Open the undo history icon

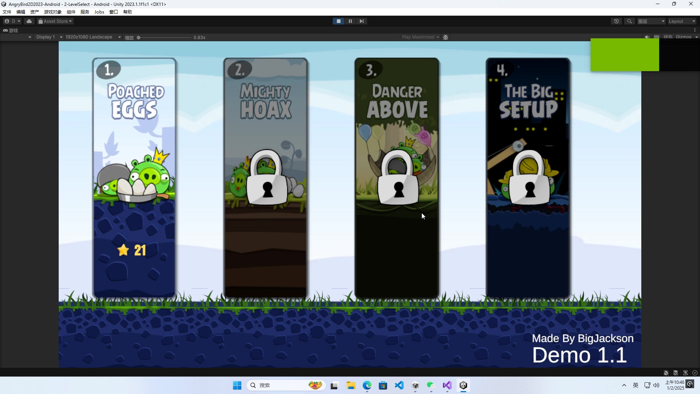coord(616,21)
